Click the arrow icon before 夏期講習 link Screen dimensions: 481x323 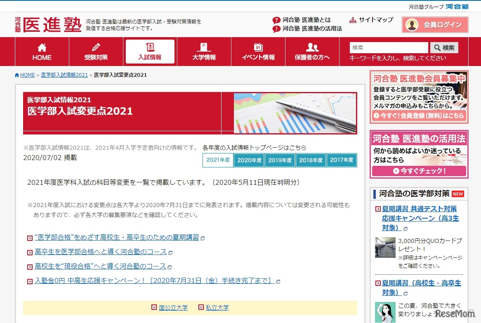tap(30, 238)
